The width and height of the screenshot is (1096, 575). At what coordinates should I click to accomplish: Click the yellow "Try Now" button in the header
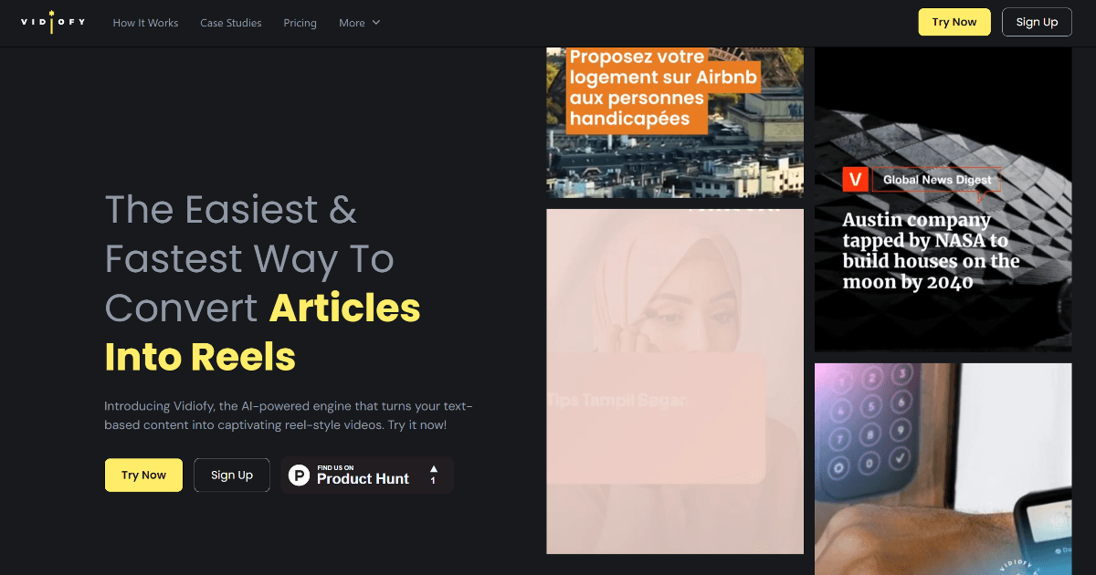[x=954, y=21]
